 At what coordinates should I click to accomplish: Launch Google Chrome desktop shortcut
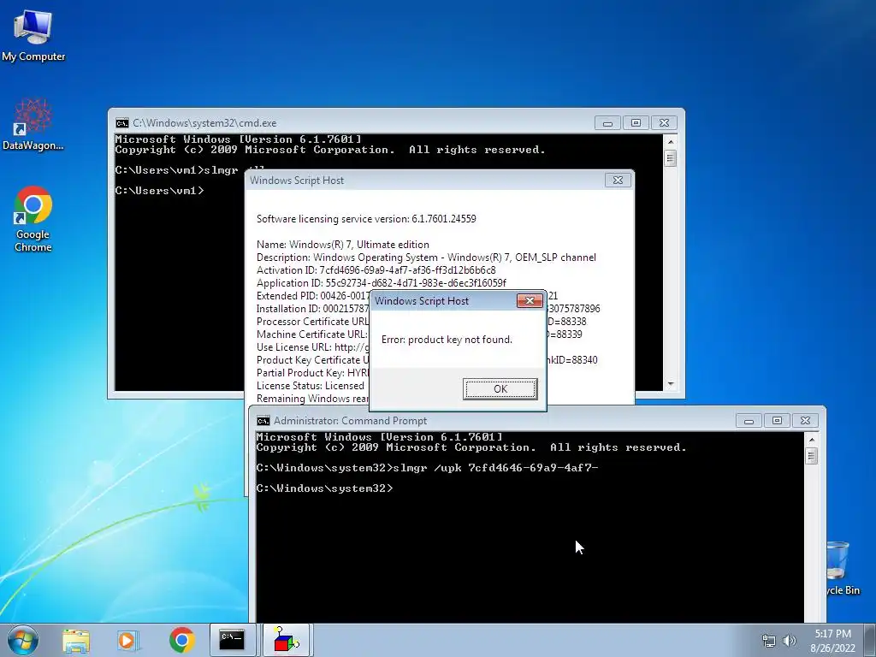click(33, 219)
